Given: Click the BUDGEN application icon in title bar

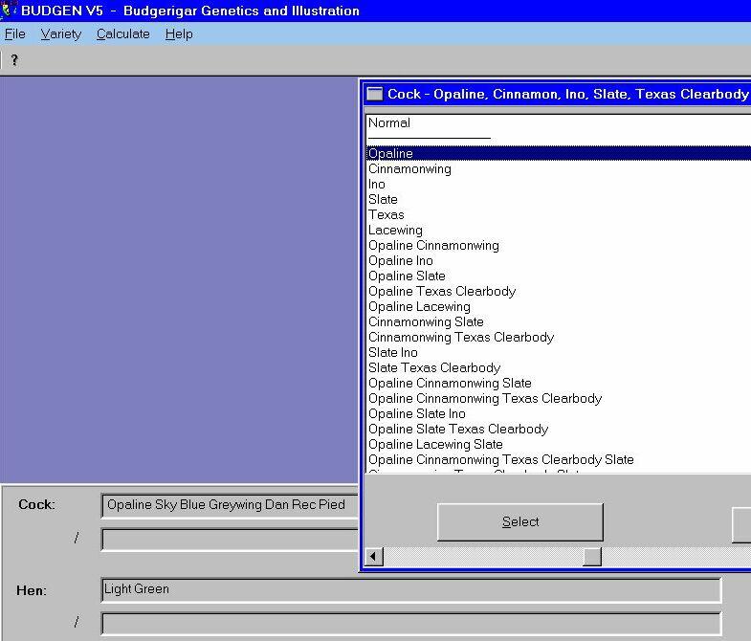Looking at the screenshot, I should point(10,10).
